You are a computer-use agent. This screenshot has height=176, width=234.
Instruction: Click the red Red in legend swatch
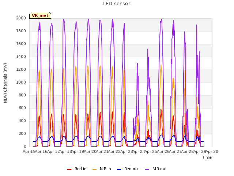point(69,169)
